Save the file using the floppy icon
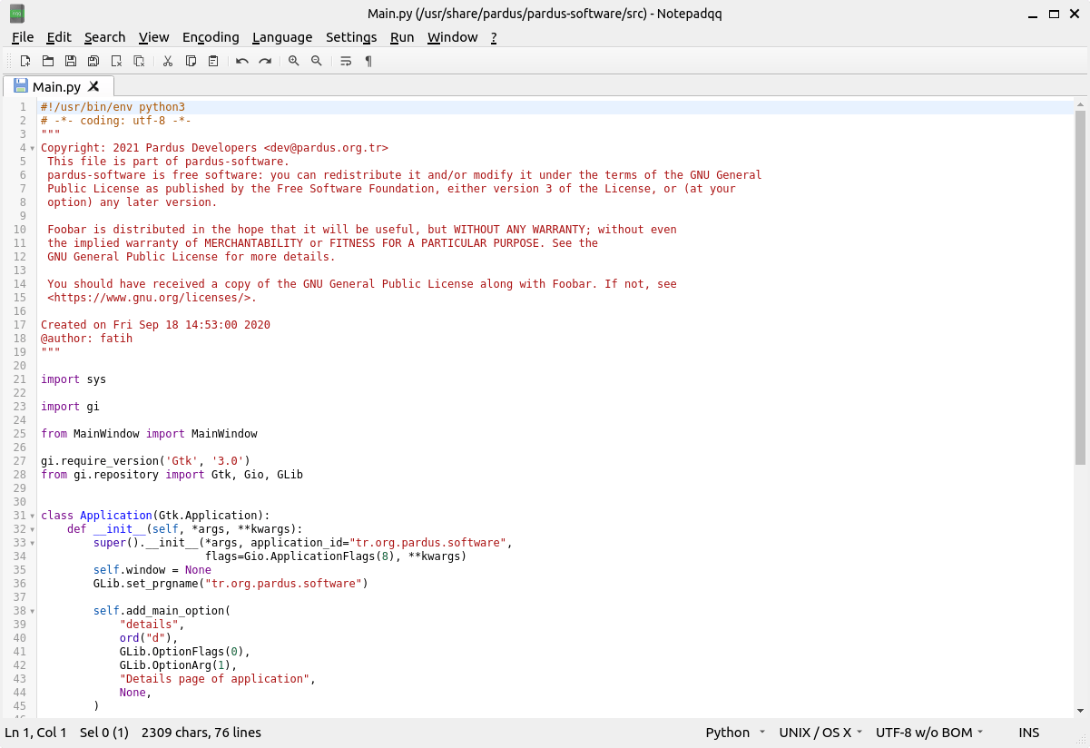The height and width of the screenshot is (748, 1090). [x=71, y=61]
